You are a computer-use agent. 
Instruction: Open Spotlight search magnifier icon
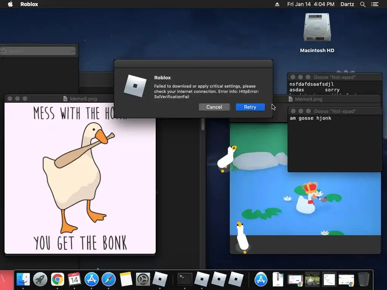362,4
